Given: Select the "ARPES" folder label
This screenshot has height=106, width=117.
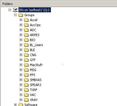Looking at the screenshot, I should [x=35, y=35].
